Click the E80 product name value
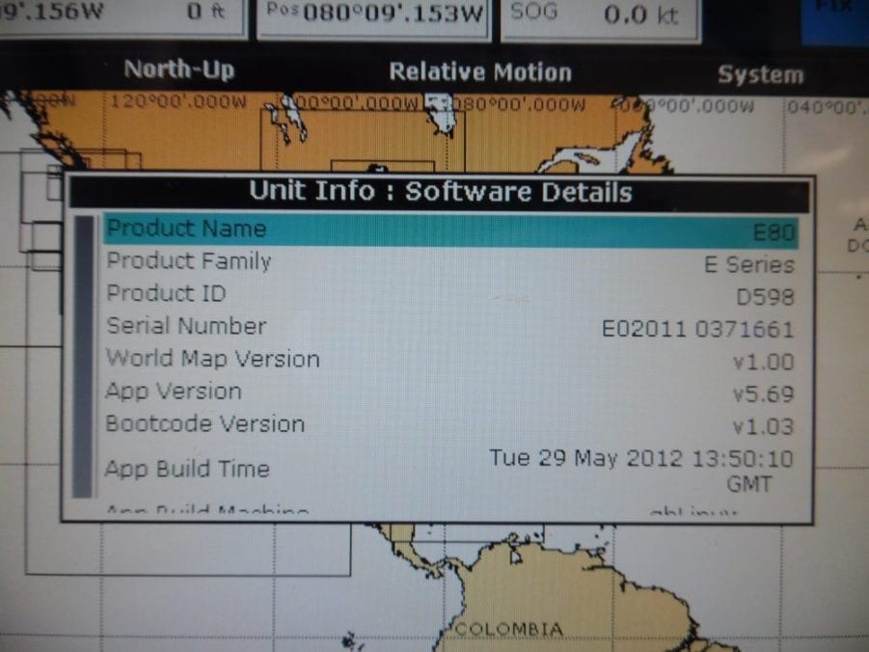The image size is (869, 652). tap(774, 232)
